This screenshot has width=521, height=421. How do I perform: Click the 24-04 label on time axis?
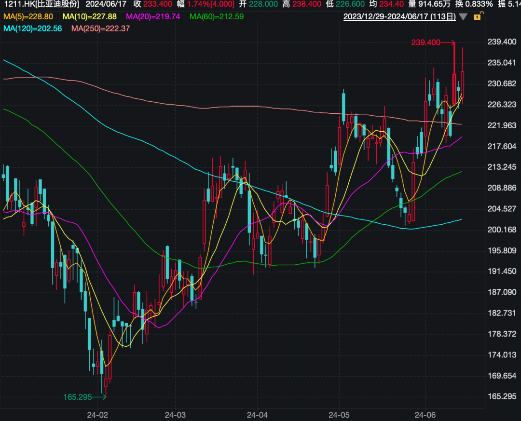pyautogui.click(x=257, y=415)
